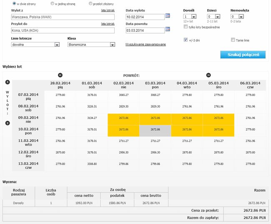The height and width of the screenshot is (224, 271).
Task: Choose 'przelot złożony' trip type
Action: click(x=90, y=3)
